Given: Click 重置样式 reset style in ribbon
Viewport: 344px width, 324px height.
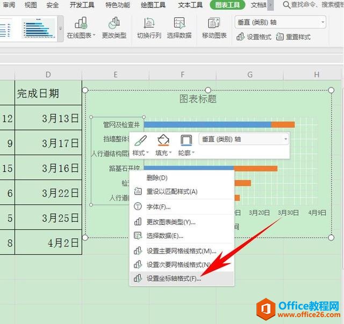Looking at the screenshot, I should pos(293,37).
